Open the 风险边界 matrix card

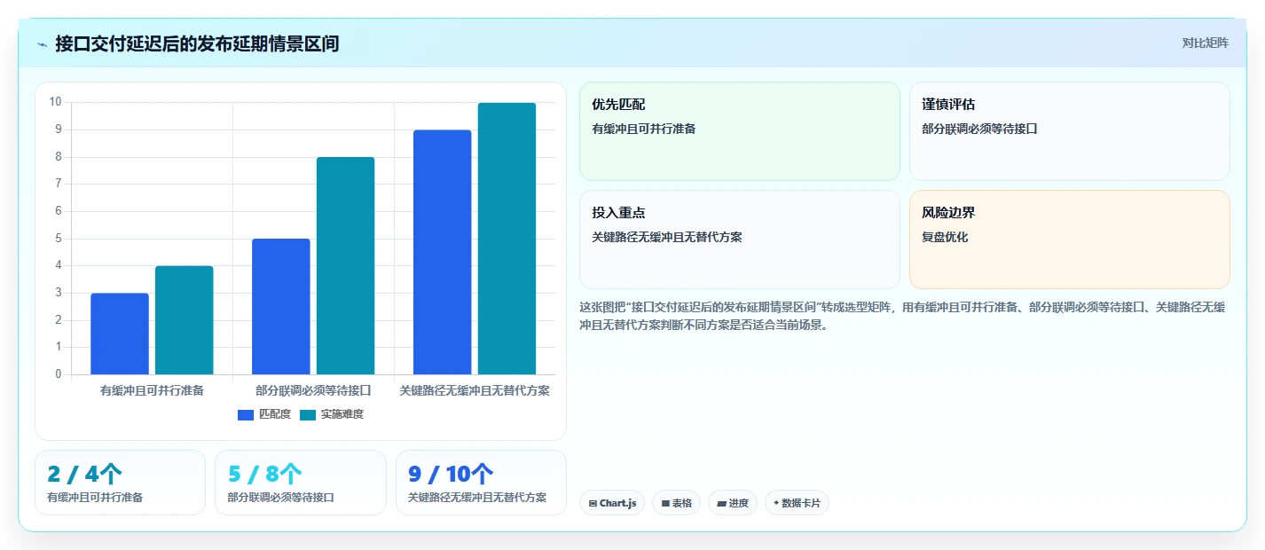[x=1070, y=240]
